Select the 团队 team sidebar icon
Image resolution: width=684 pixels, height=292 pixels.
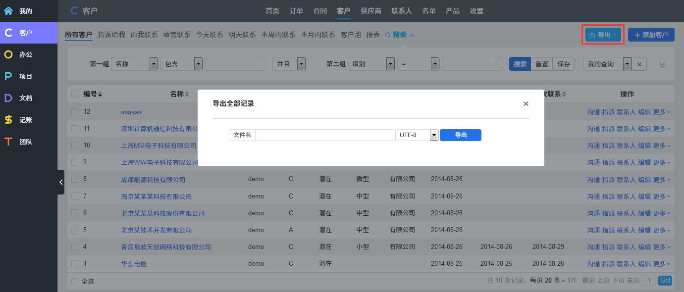coord(8,142)
